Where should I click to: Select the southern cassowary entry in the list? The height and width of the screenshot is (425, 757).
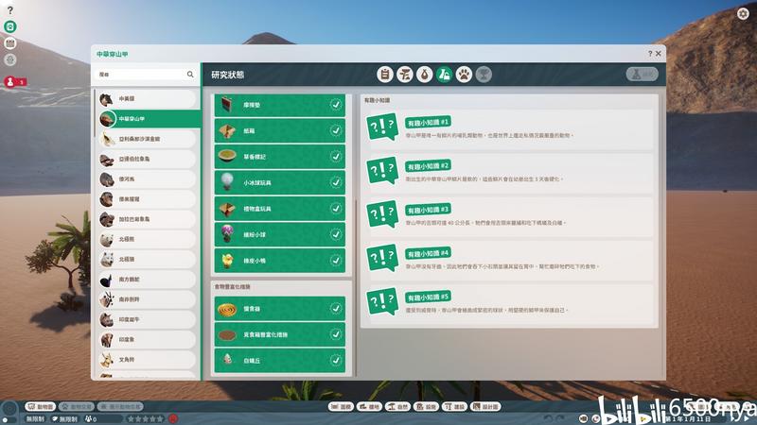pyautogui.click(x=148, y=279)
